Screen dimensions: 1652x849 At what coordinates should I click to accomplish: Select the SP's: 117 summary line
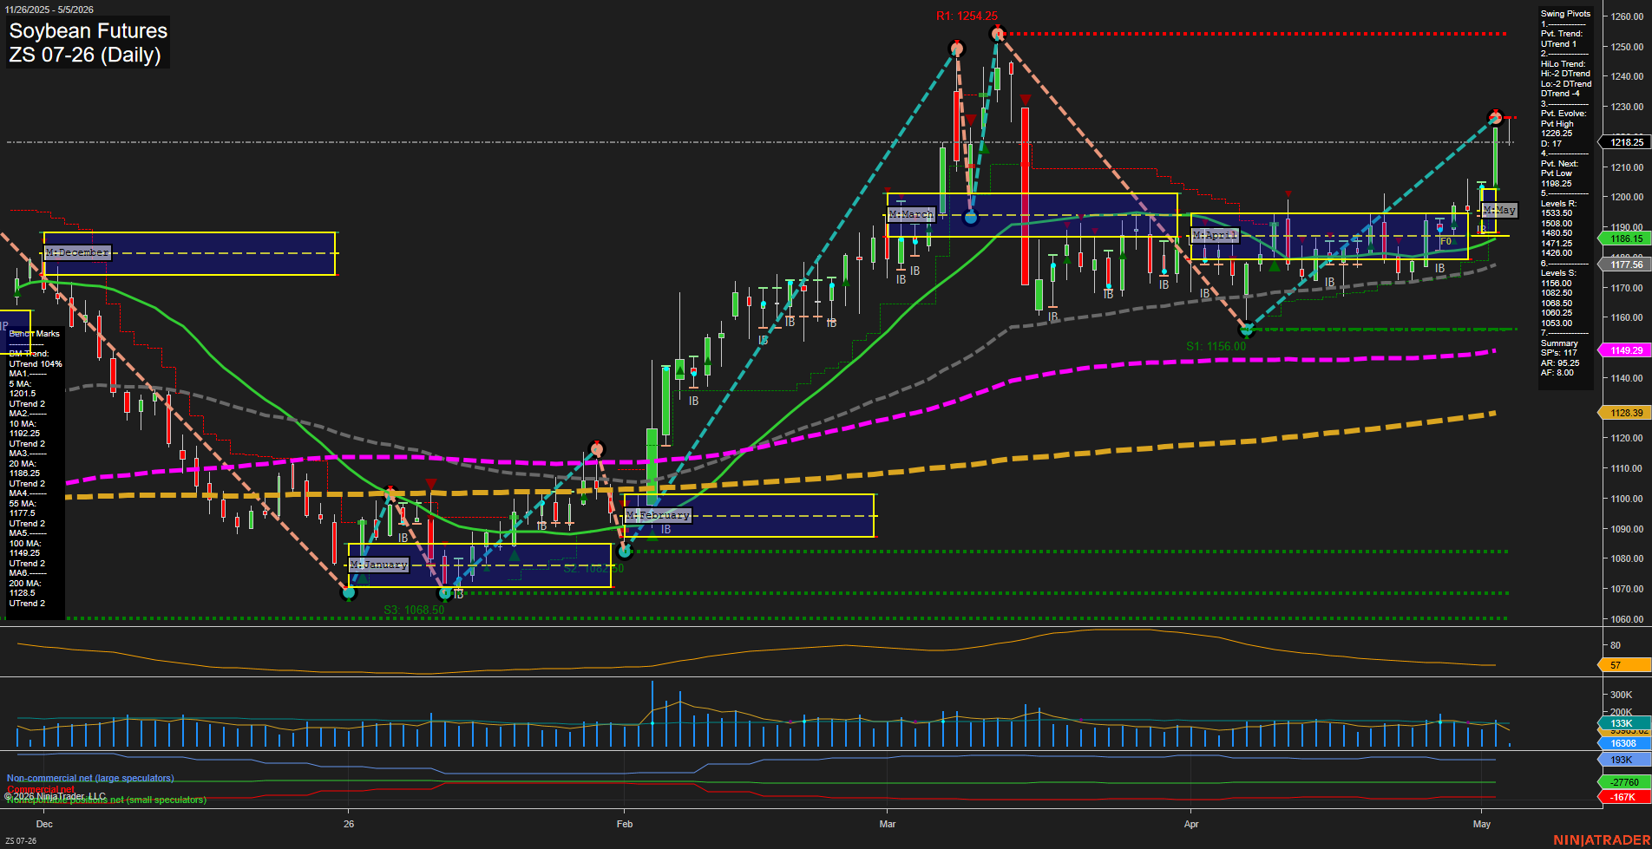[1559, 353]
